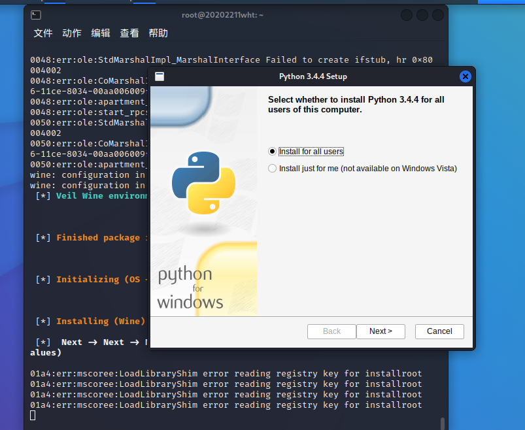Viewport: 525px width, 430px height.
Task: Open the 查看 menu in terminal
Action: [x=129, y=33]
